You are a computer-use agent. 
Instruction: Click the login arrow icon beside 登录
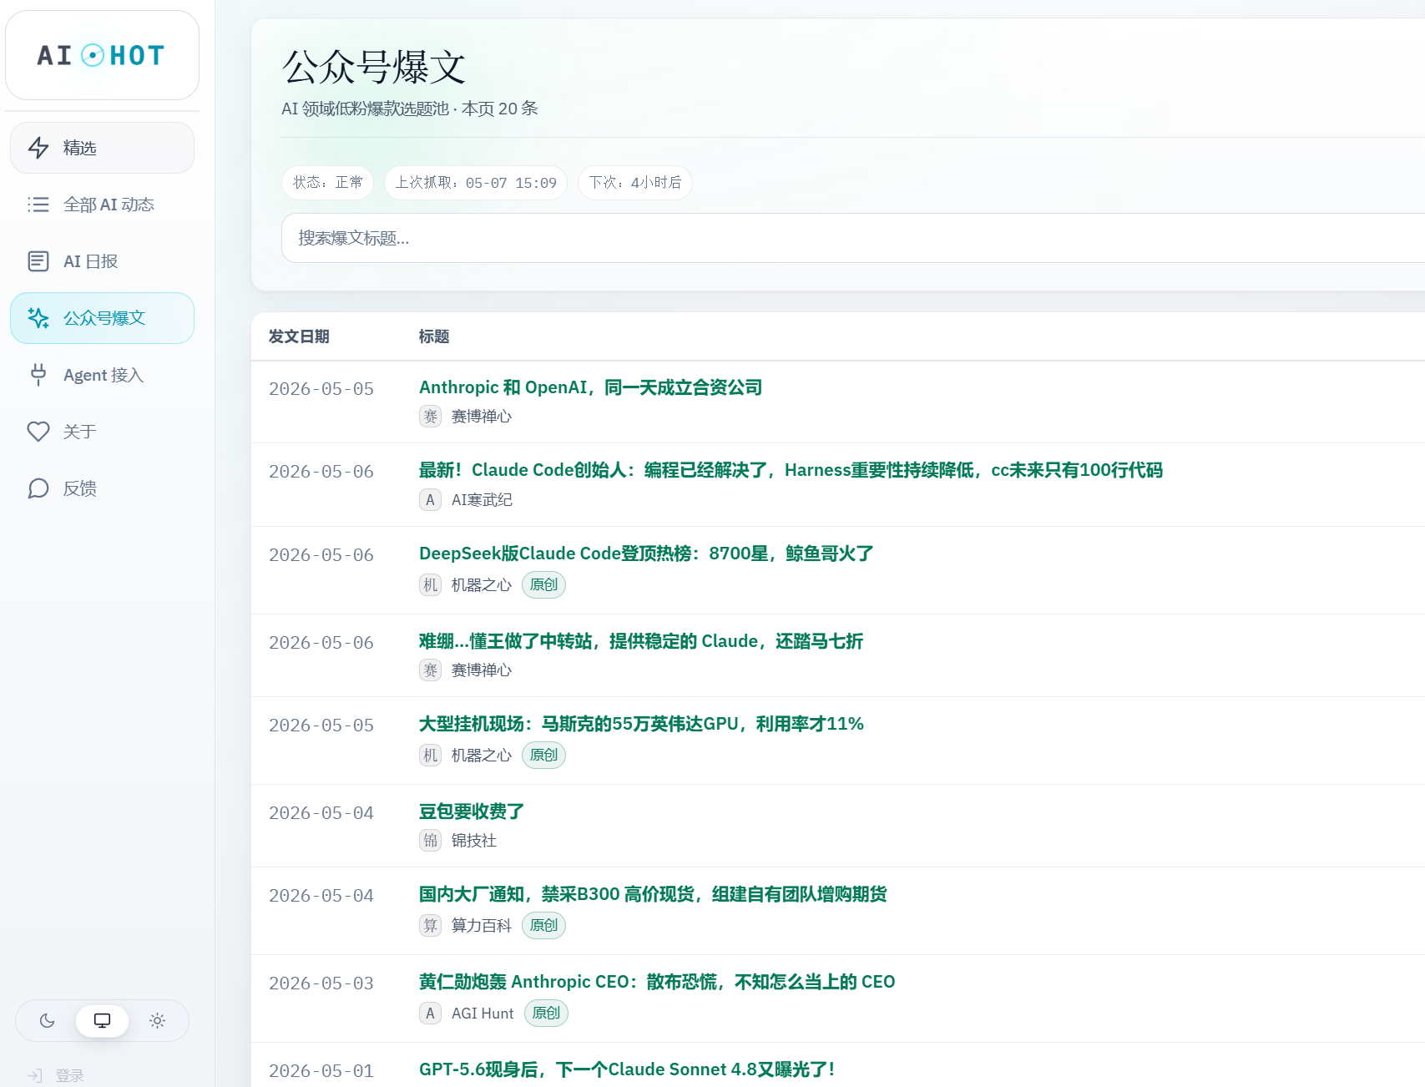coord(35,1075)
